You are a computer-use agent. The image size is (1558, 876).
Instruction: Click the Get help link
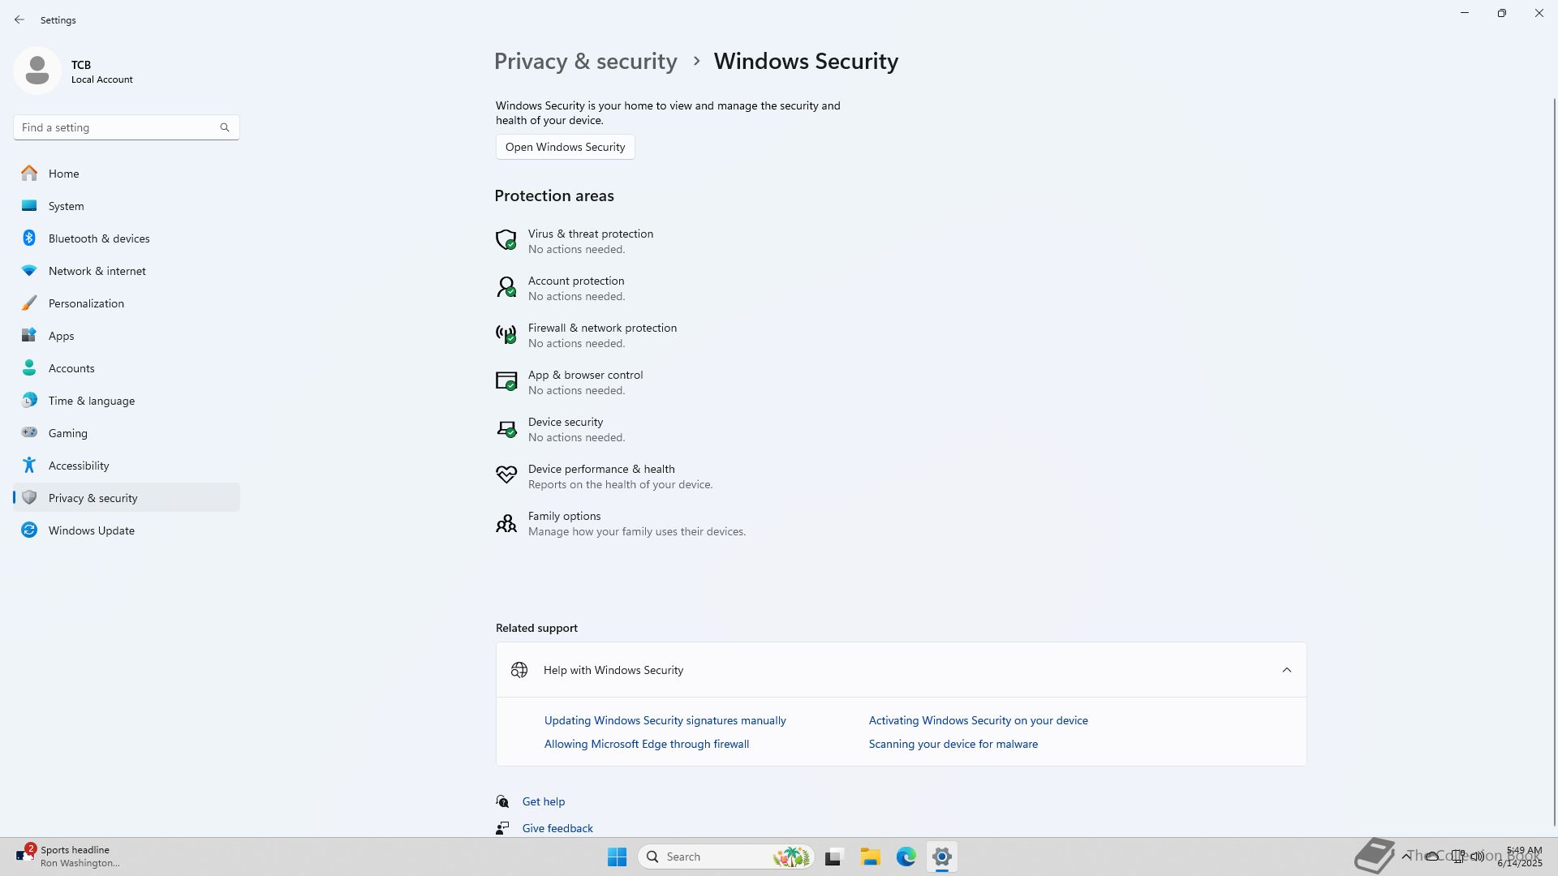click(x=543, y=801)
